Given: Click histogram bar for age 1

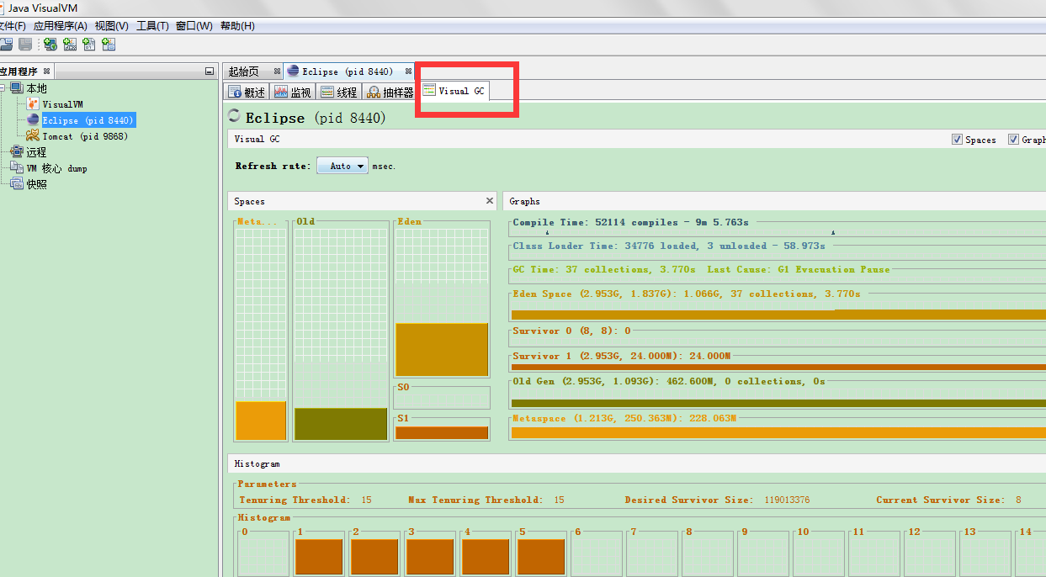Looking at the screenshot, I should (319, 556).
